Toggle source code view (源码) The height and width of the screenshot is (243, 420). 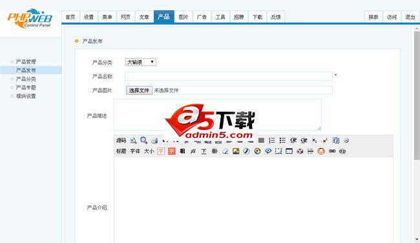click(121, 140)
